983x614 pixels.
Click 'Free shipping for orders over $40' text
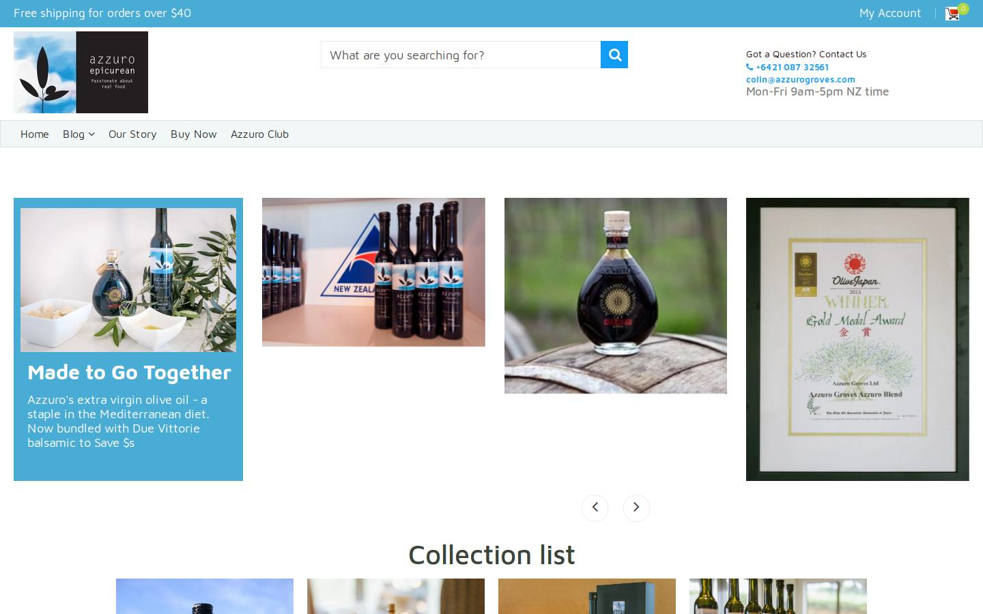(102, 13)
